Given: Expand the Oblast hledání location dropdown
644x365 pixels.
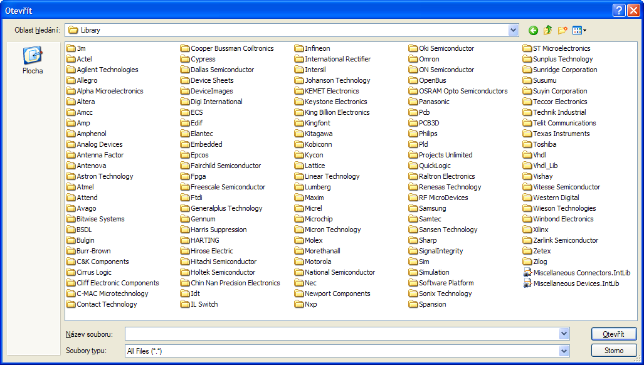Looking at the screenshot, I should point(514,30).
